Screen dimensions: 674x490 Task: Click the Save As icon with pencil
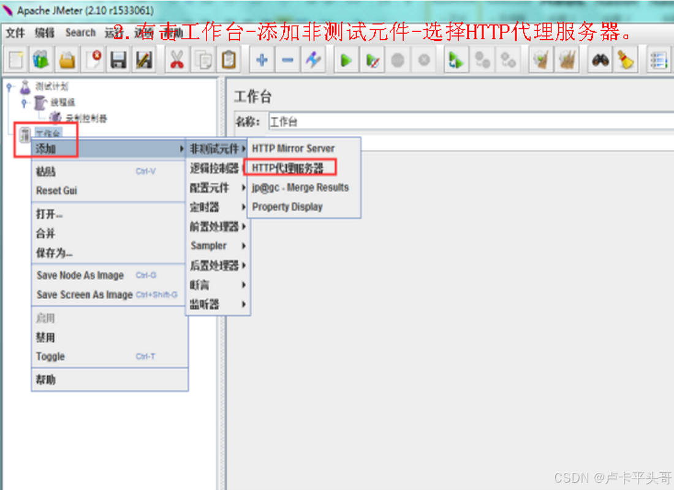tap(144, 60)
